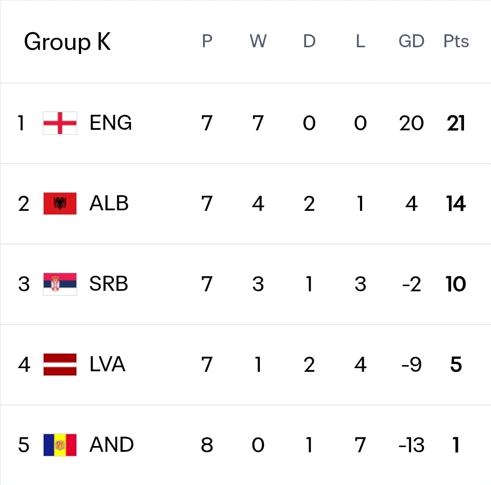Click the Latvia flag icon
Viewport: 491px width, 485px height.
(60, 365)
